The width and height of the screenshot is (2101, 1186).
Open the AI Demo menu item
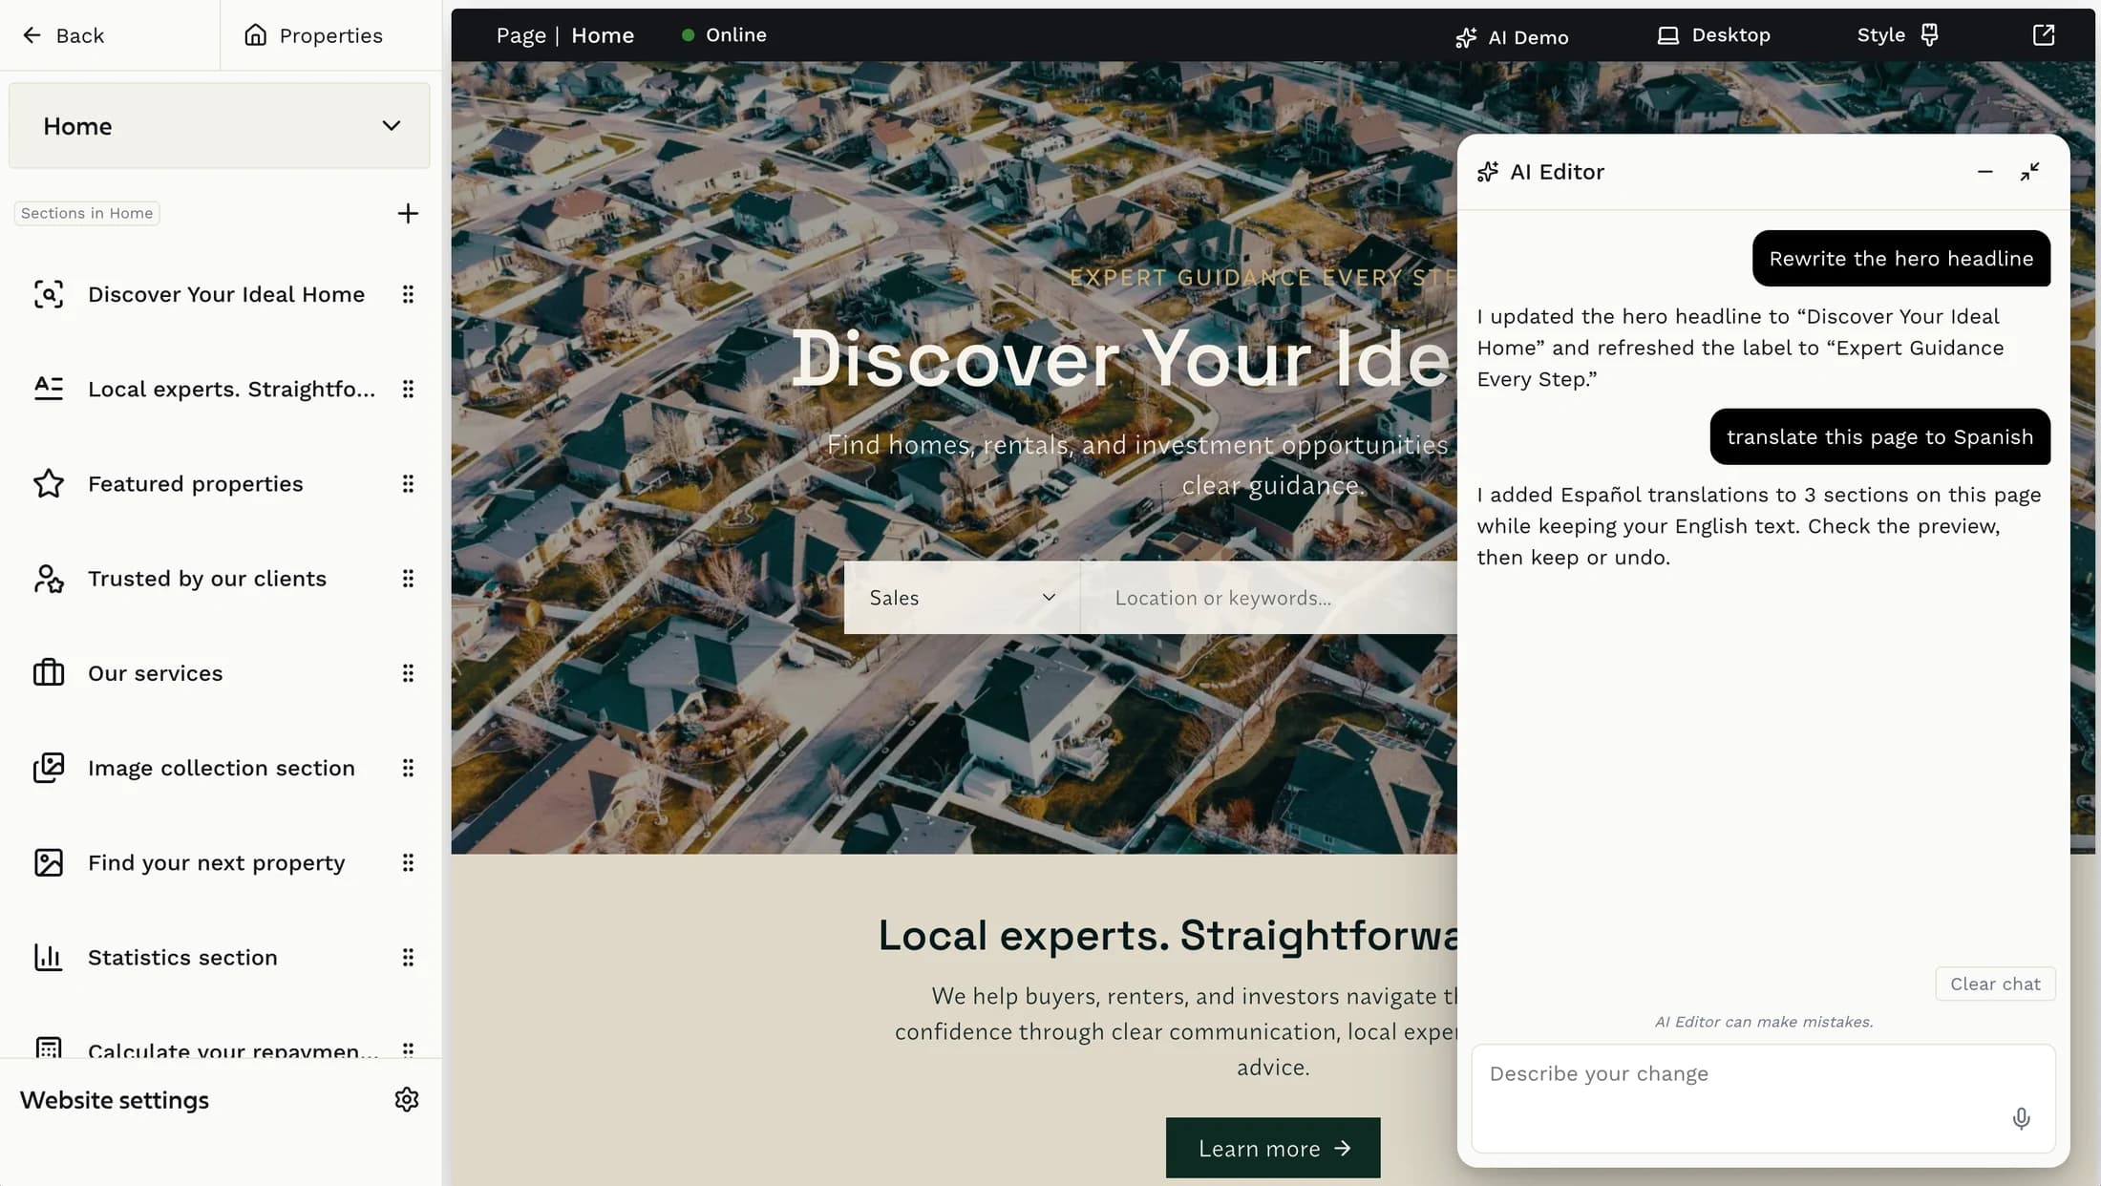(x=1512, y=36)
